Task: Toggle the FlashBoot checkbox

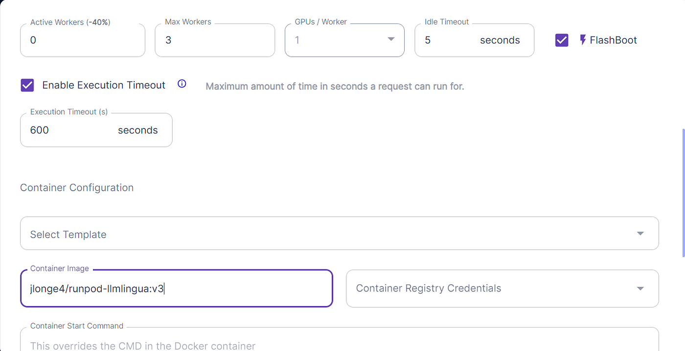Action: pos(562,40)
